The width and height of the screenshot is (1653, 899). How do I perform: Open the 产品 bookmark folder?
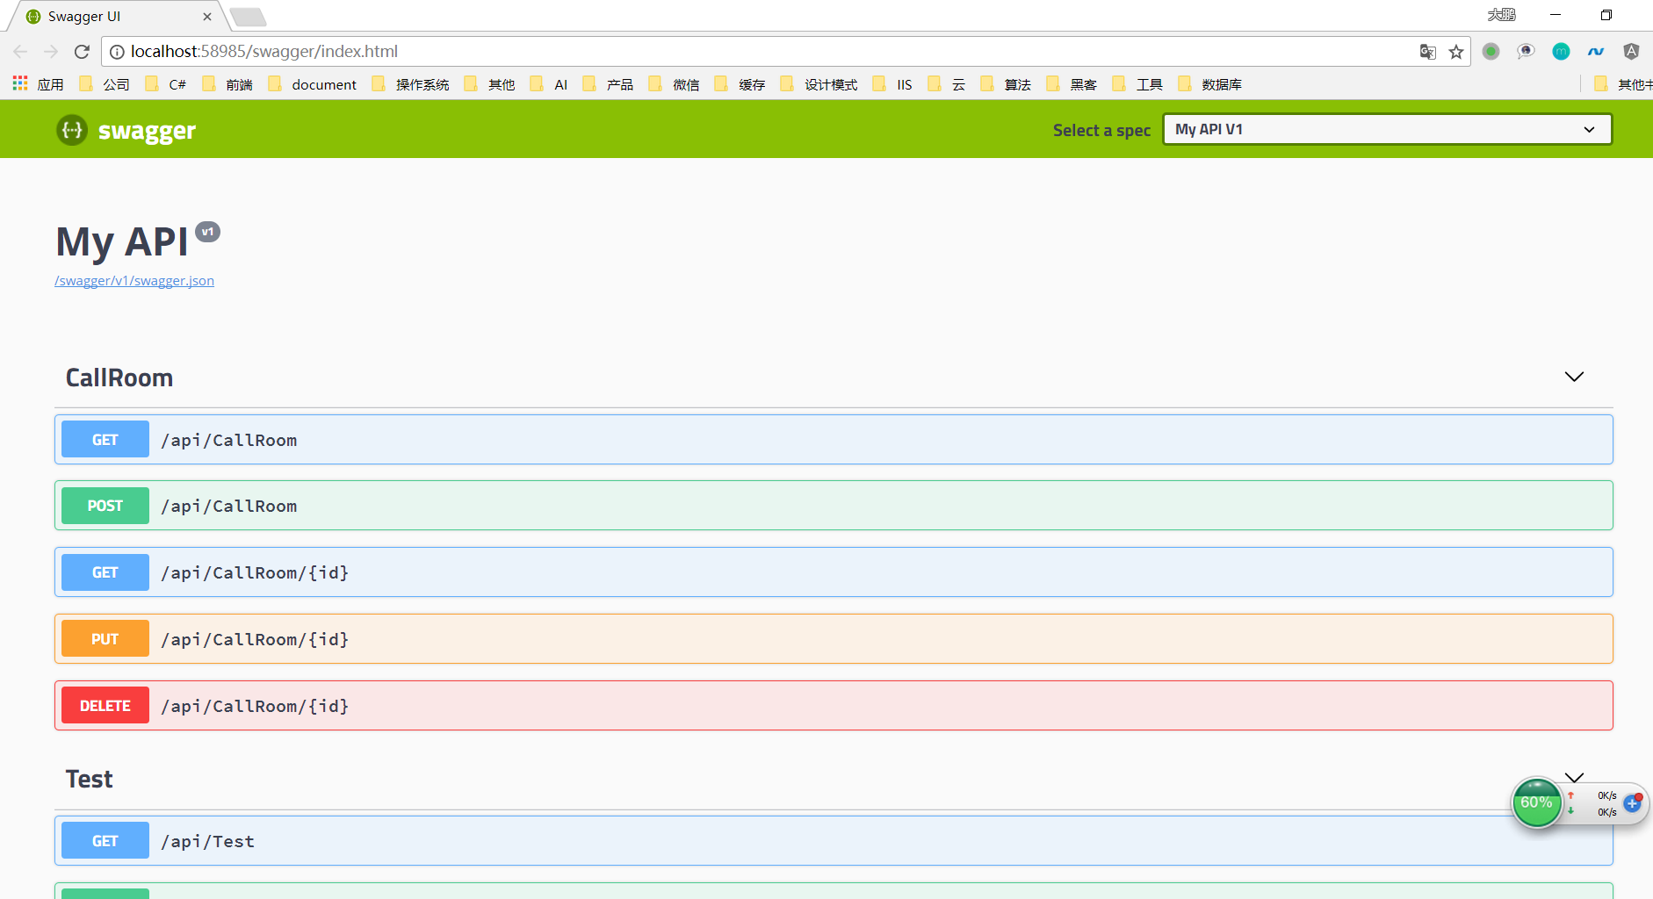pyautogui.click(x=609, y=84)
